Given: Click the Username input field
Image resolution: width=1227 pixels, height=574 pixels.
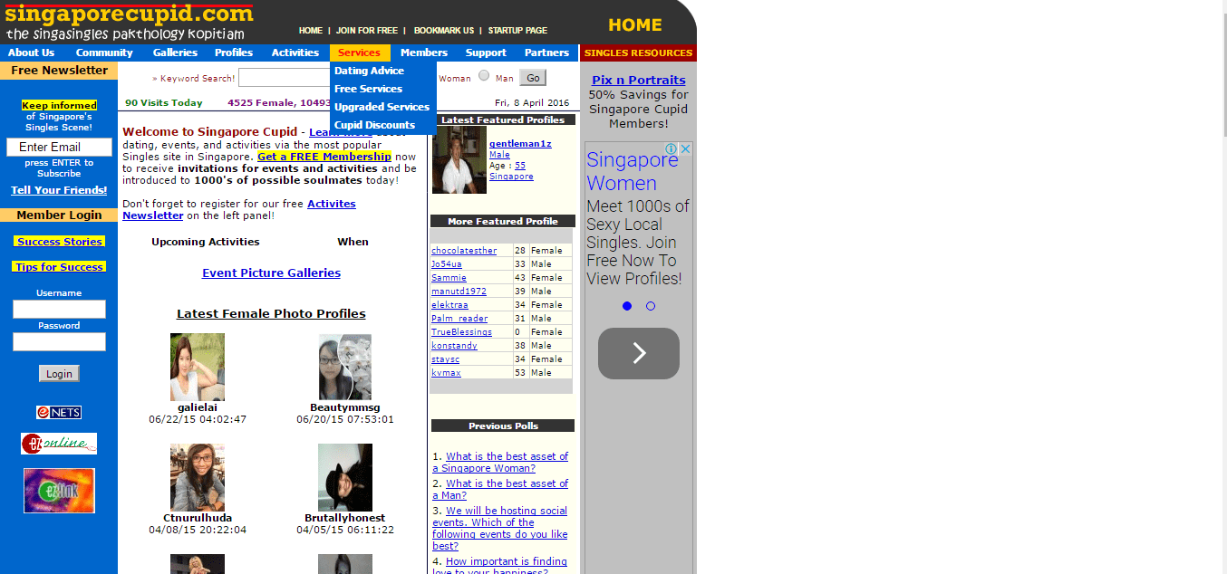Looking at the screenshot, I should [59, 310].
